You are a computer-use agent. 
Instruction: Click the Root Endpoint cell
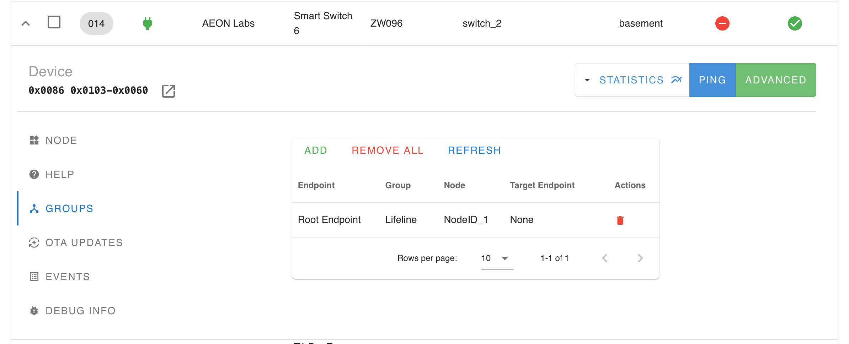tap(329, 220)
